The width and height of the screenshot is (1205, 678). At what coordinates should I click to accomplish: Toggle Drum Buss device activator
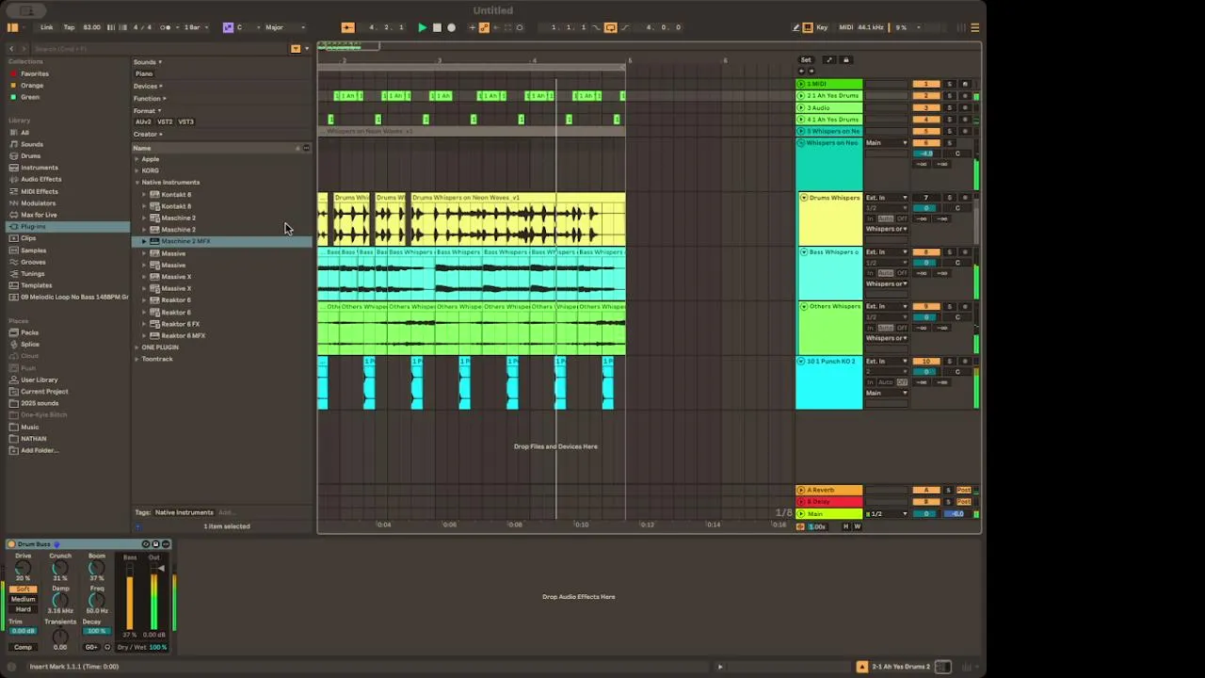[10, 544]
